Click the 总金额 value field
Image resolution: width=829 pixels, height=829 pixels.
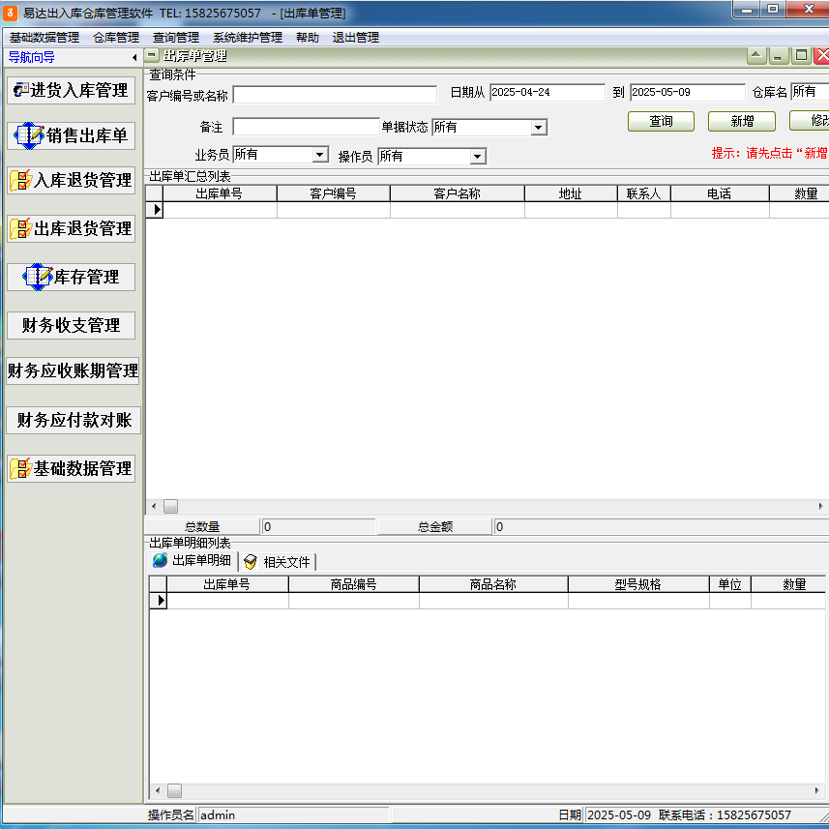[662, 526]
